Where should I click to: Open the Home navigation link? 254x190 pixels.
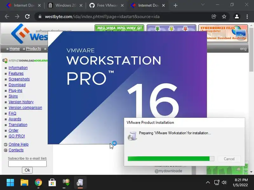pos(15,49)
